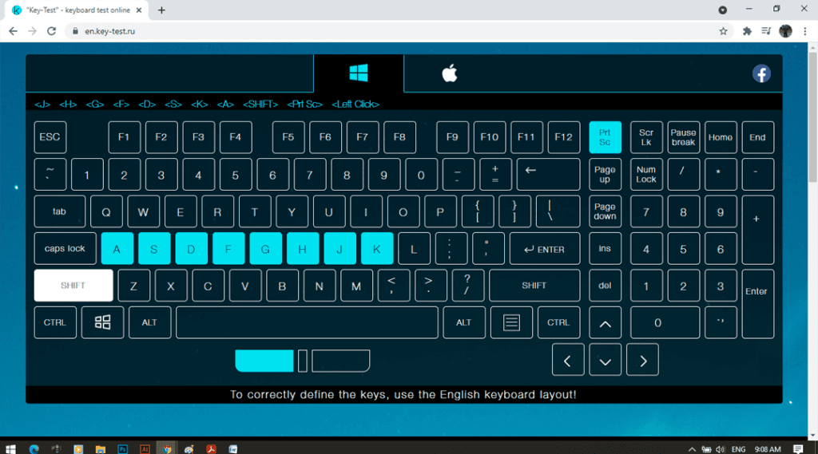Click the Scr Lk key
This screenshot has width=818, height=454.
coord(646,137)
